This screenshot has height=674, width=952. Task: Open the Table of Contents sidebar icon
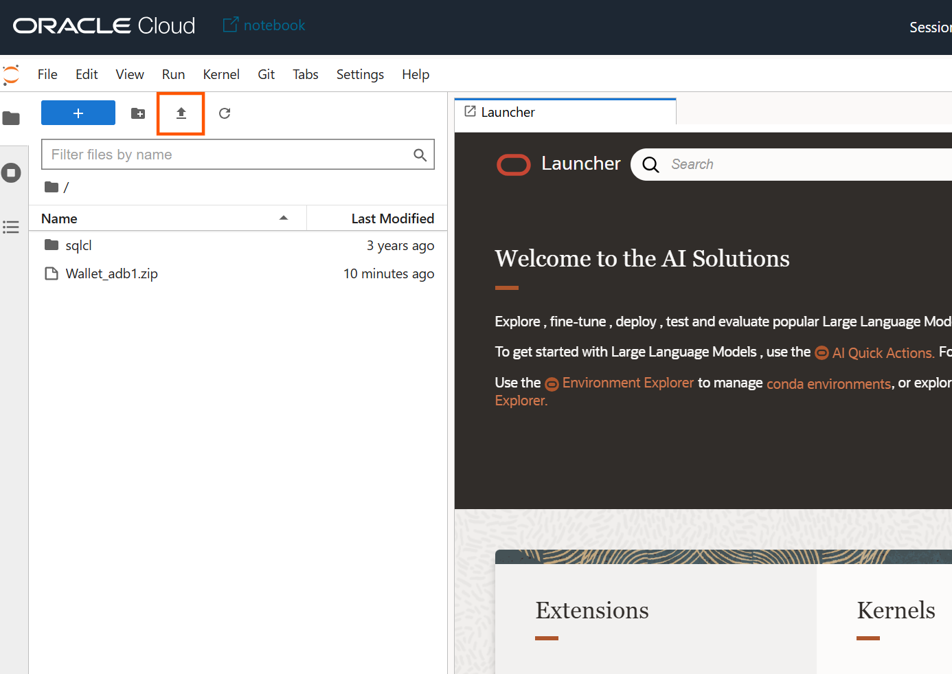coord(11,227)
